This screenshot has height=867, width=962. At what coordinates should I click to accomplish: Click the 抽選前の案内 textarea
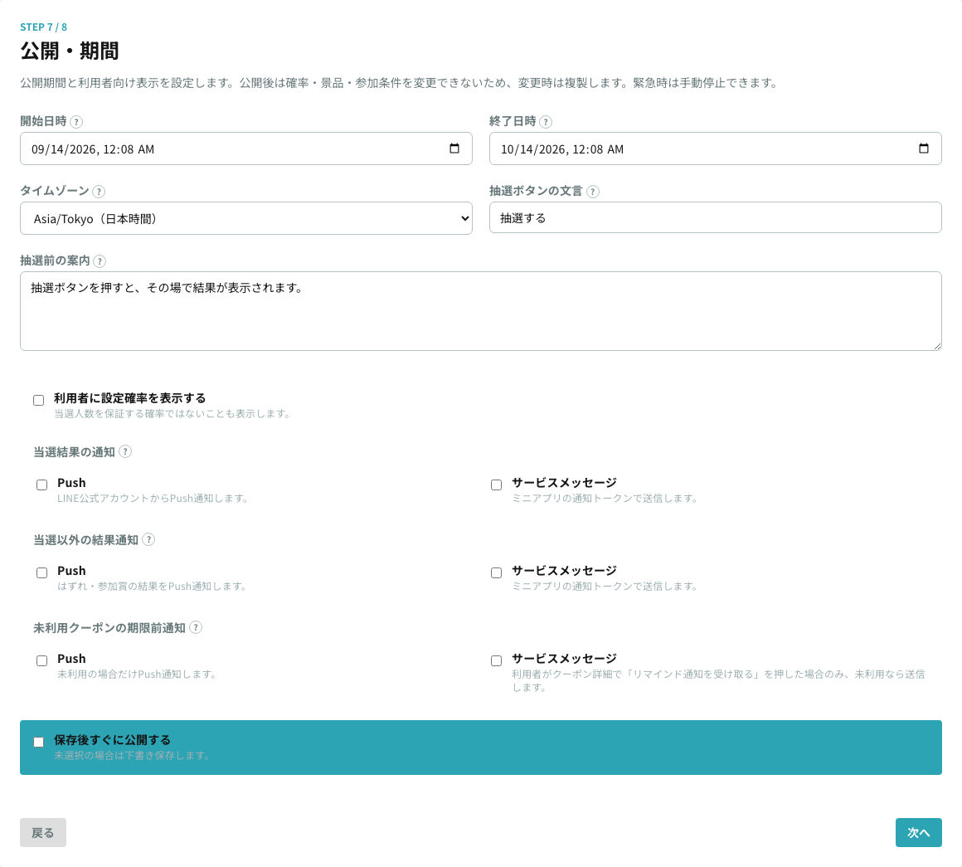481,311
